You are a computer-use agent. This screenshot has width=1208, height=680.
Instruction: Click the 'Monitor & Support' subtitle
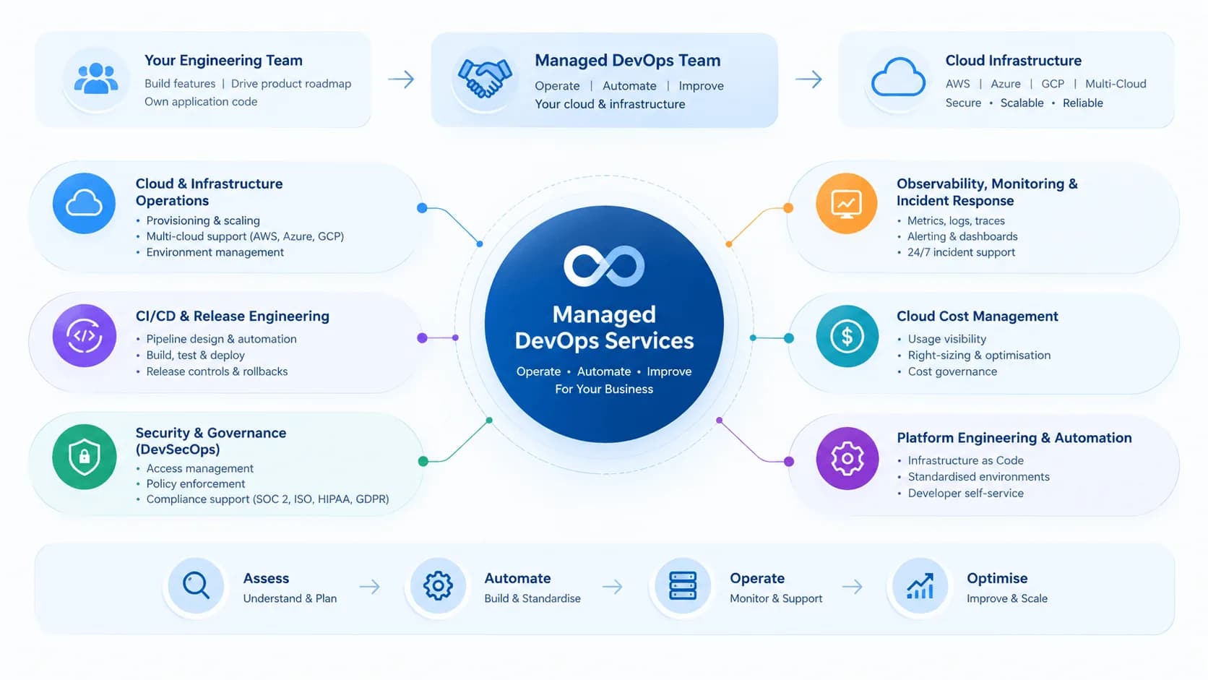pos(776,598)
